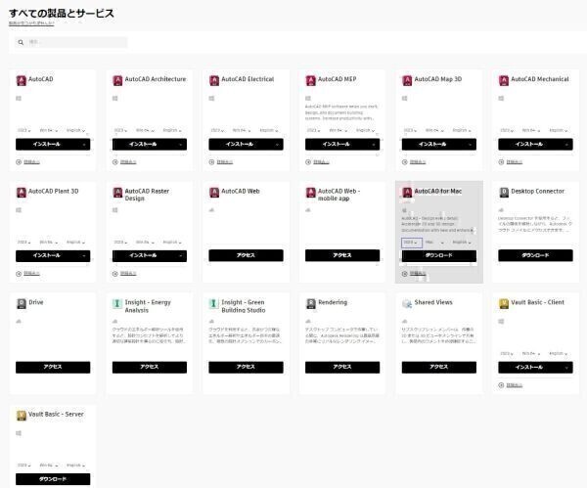587x488 pixels.
Task: Click the AutoCAD for Mac product icon
Action: click(x=407, y=193)
